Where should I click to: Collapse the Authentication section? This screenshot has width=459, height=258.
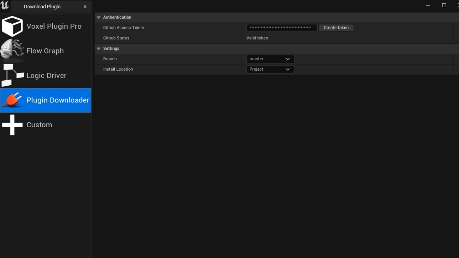coord(99,17)
